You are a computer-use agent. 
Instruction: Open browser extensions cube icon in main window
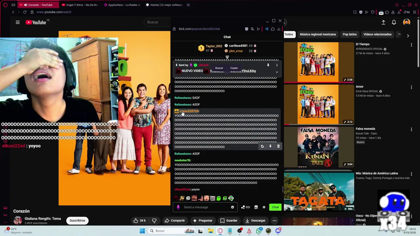coord(387,12)
